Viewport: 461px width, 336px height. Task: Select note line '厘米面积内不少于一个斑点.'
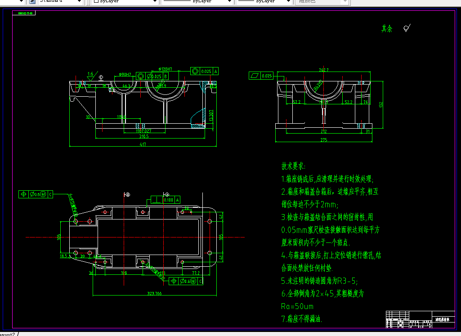(x=315, y=242)
